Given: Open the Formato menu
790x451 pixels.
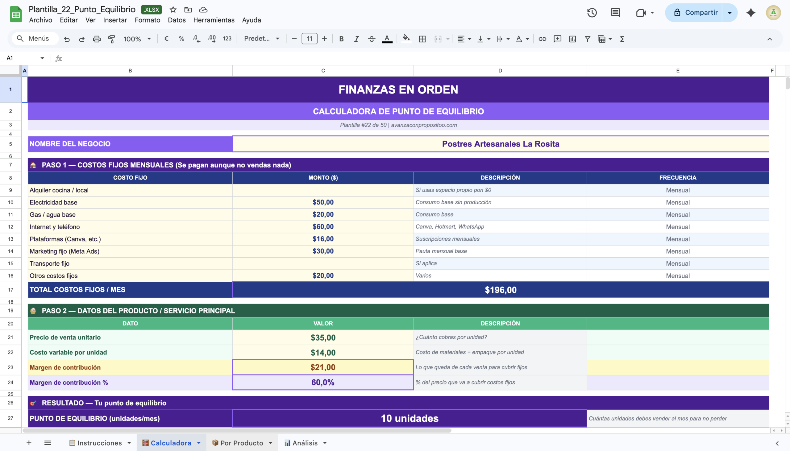Looking at the screenshot, I should [x=147, y=20].
